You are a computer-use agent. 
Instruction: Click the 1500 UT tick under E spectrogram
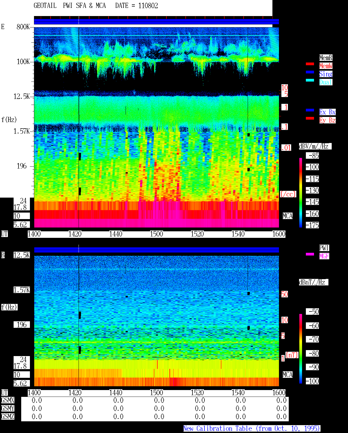point(157,234)
